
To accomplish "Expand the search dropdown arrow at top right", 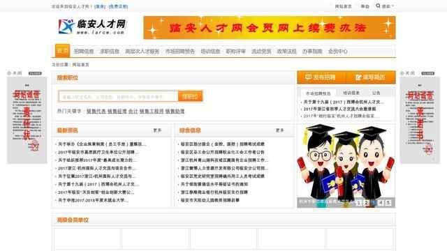I will (393, 6).
